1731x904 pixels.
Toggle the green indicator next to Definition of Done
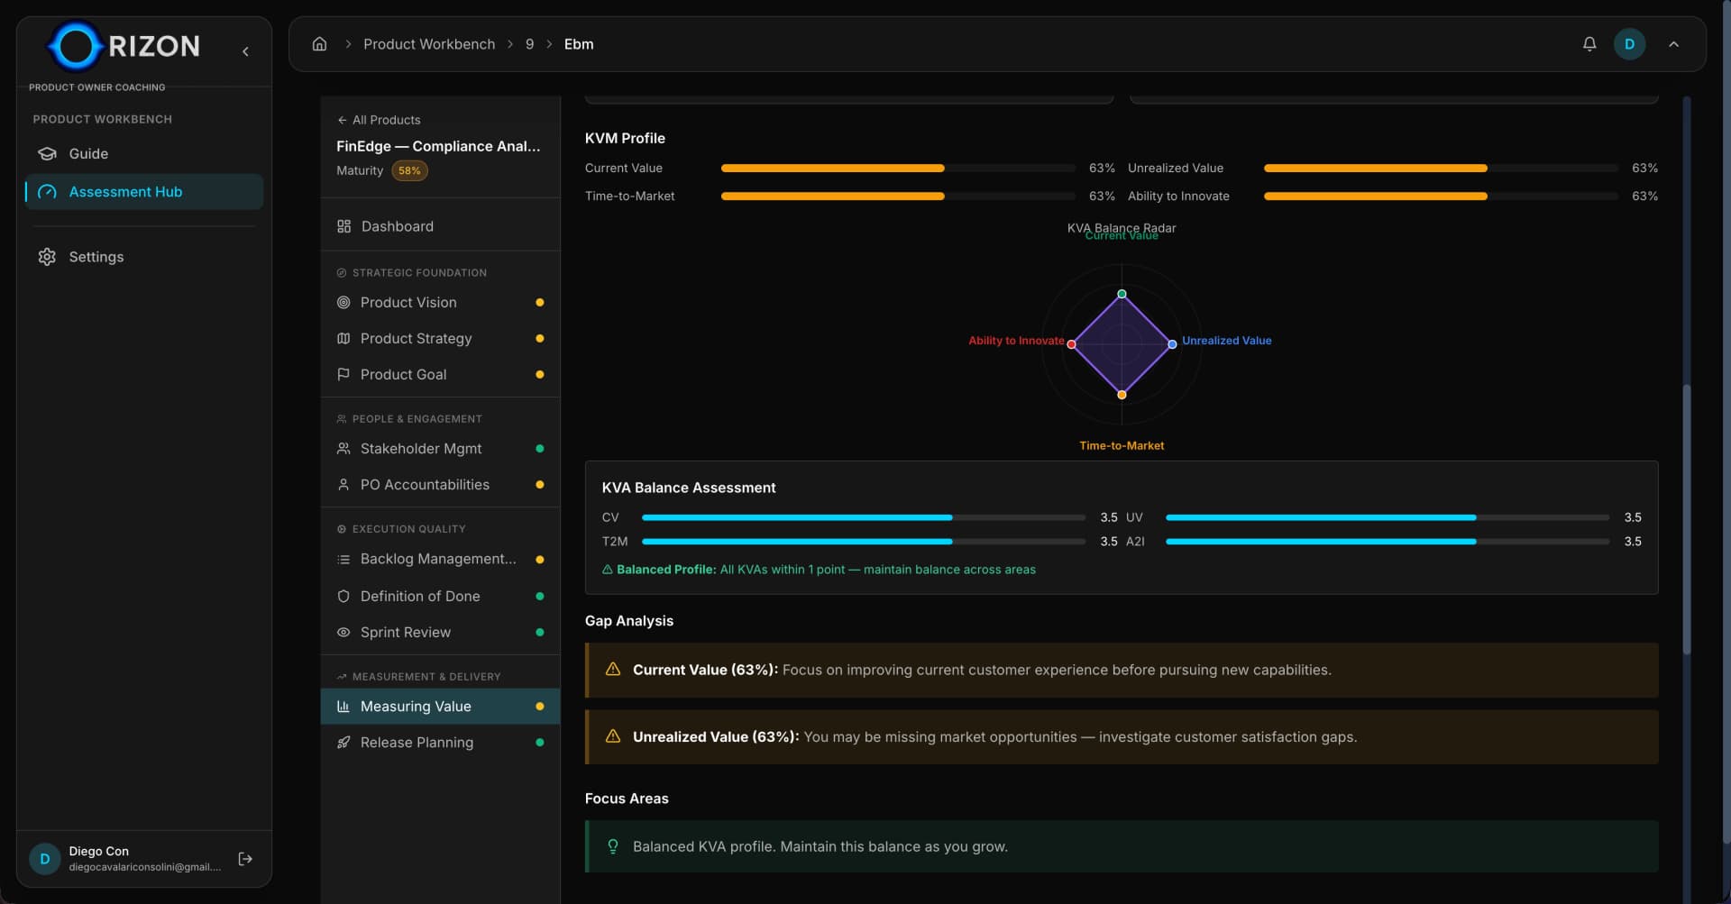(539, 596)
